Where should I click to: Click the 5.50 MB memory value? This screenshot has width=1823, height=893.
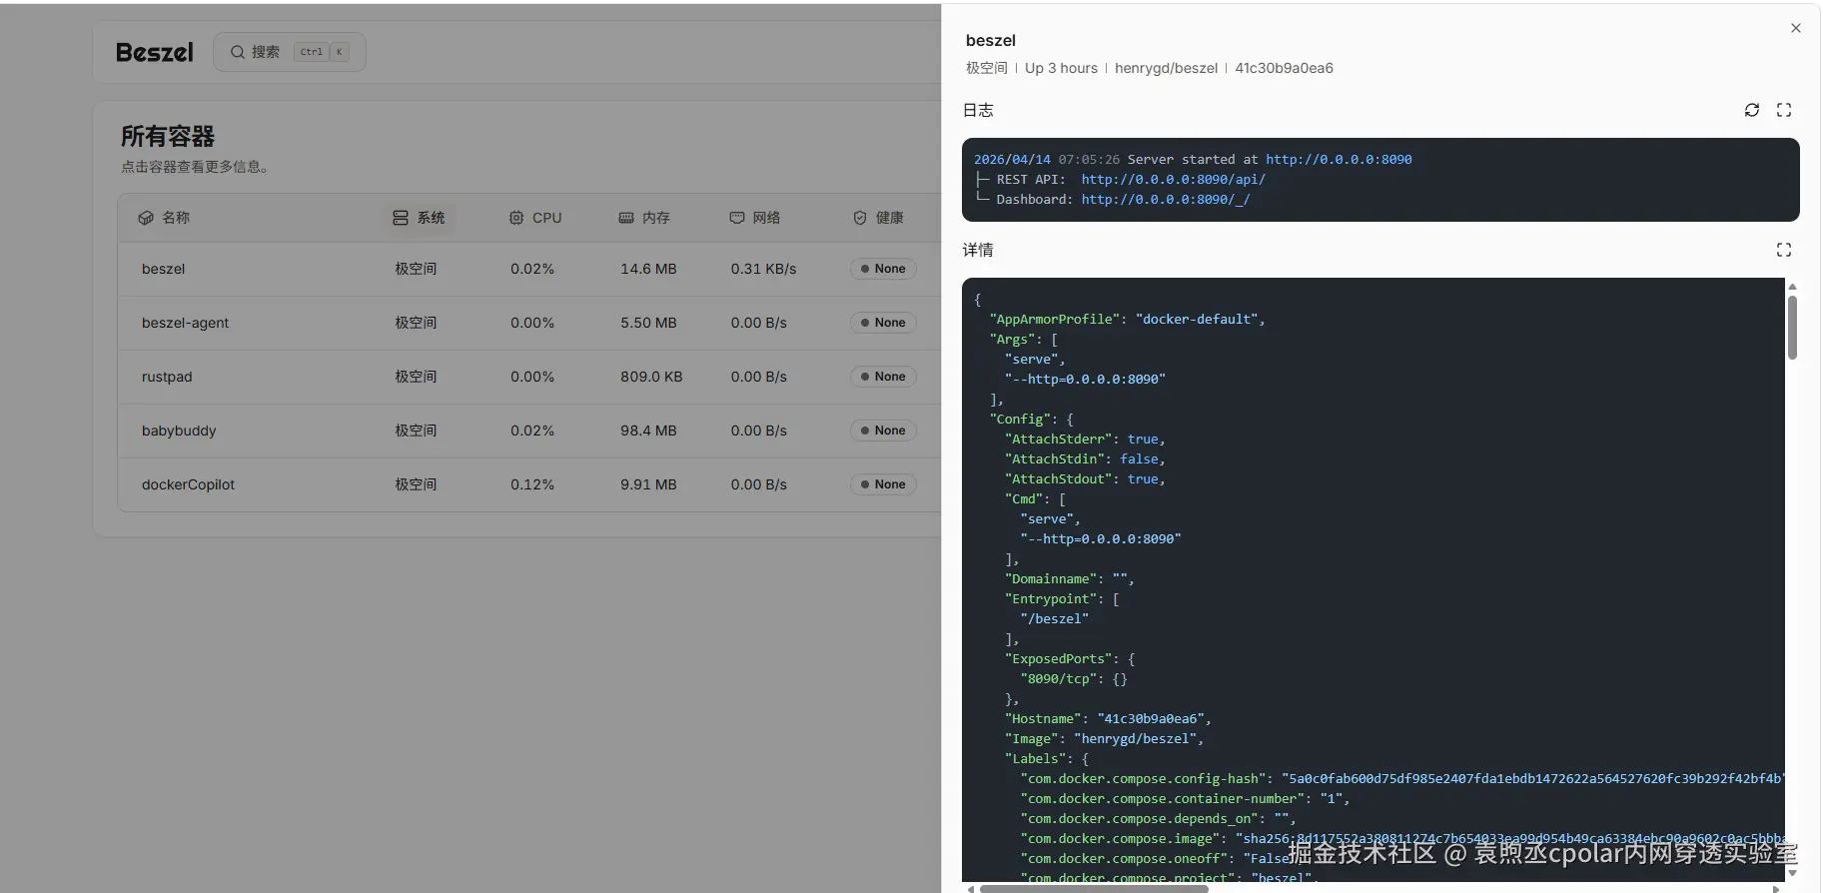click(648, 323)
